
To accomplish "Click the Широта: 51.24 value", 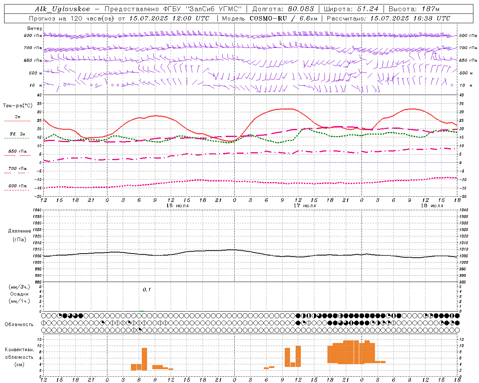I will point(351,9).
